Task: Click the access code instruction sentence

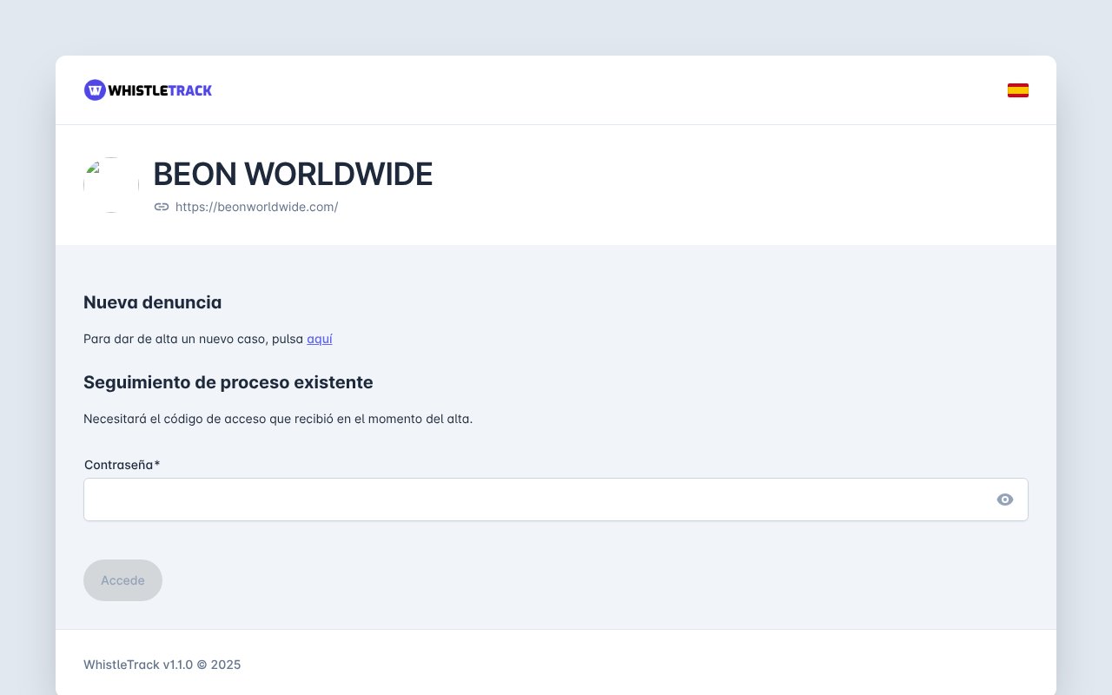Action: click(x=278, y=419)
